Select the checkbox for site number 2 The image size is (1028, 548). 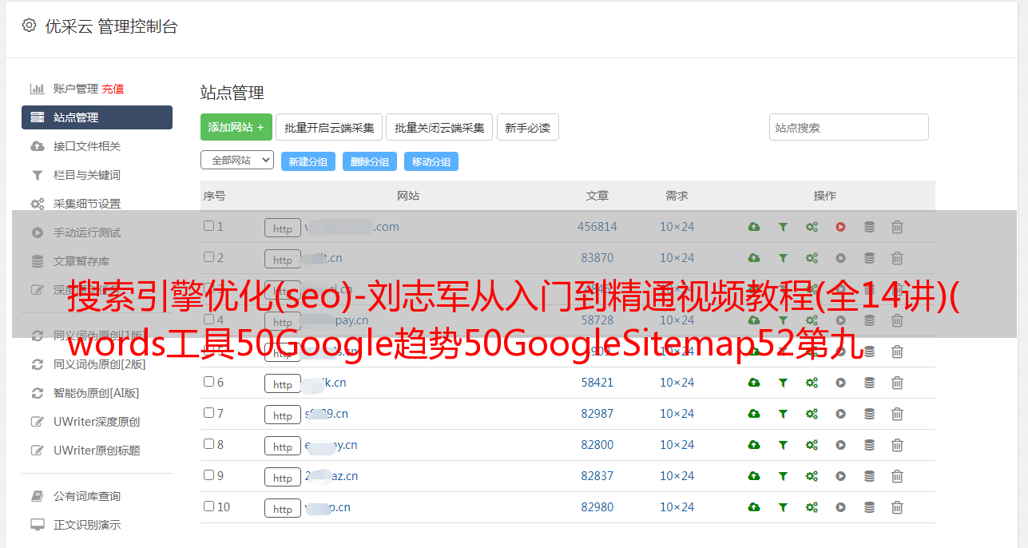[208, 257]
